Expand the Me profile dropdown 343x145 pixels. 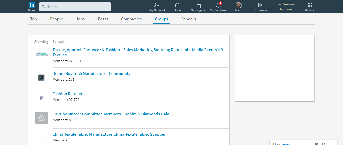238,7
